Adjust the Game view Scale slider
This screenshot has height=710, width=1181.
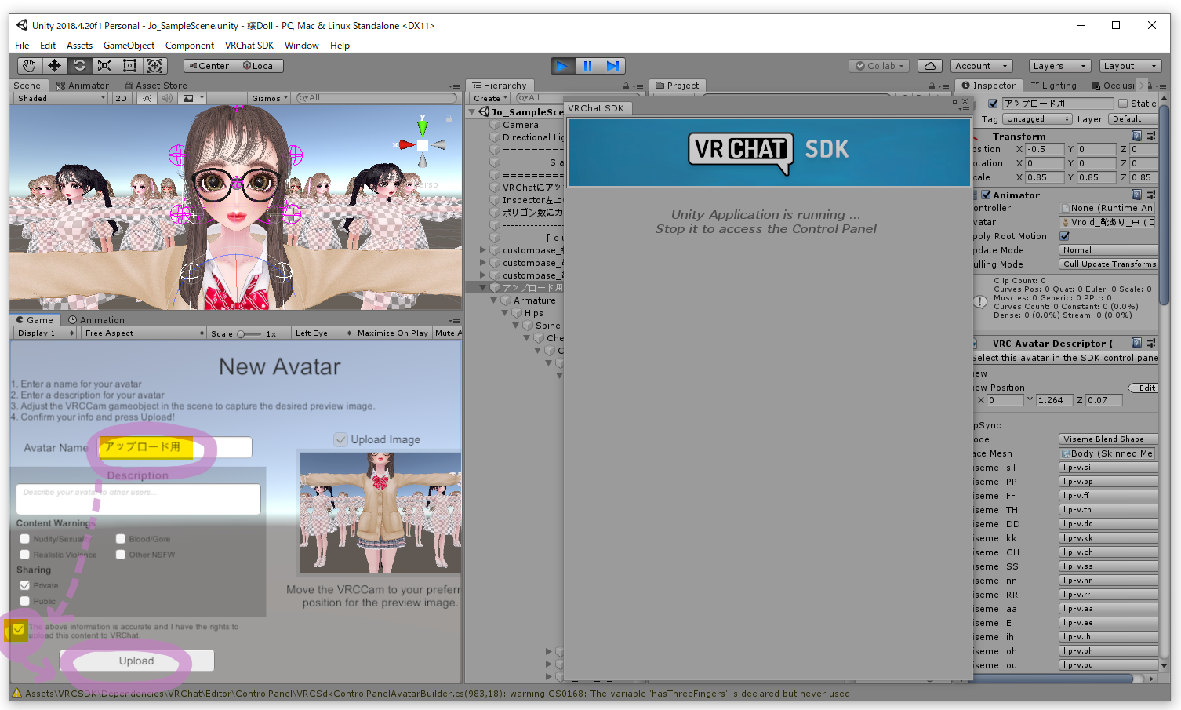249,334
